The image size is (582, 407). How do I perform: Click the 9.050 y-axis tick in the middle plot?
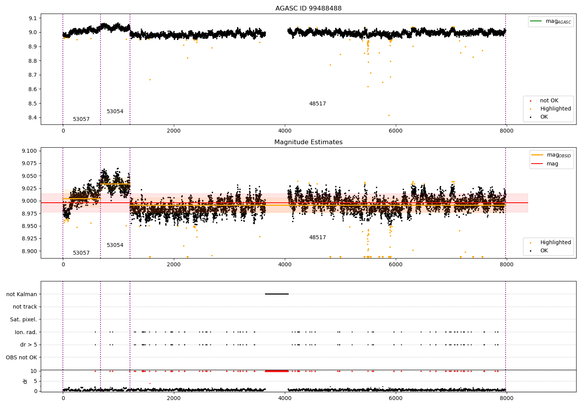[29, 176]
